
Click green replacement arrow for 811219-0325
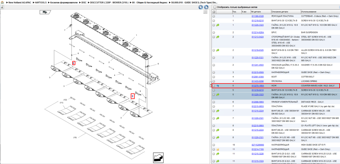pyautogui.click(x=218, y=50)
